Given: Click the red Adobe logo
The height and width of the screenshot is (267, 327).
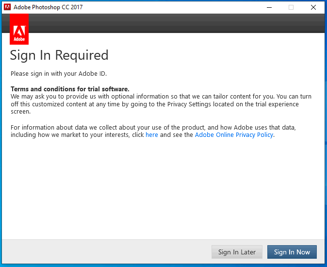Looking at the screenshot, I should [x=19, y=29].
